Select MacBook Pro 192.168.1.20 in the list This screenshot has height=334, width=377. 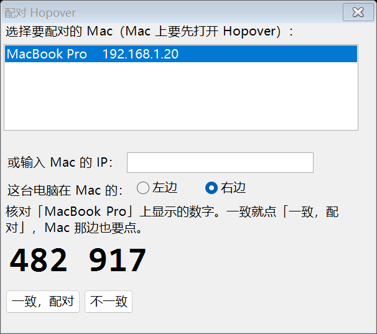[x=181, y=54]
